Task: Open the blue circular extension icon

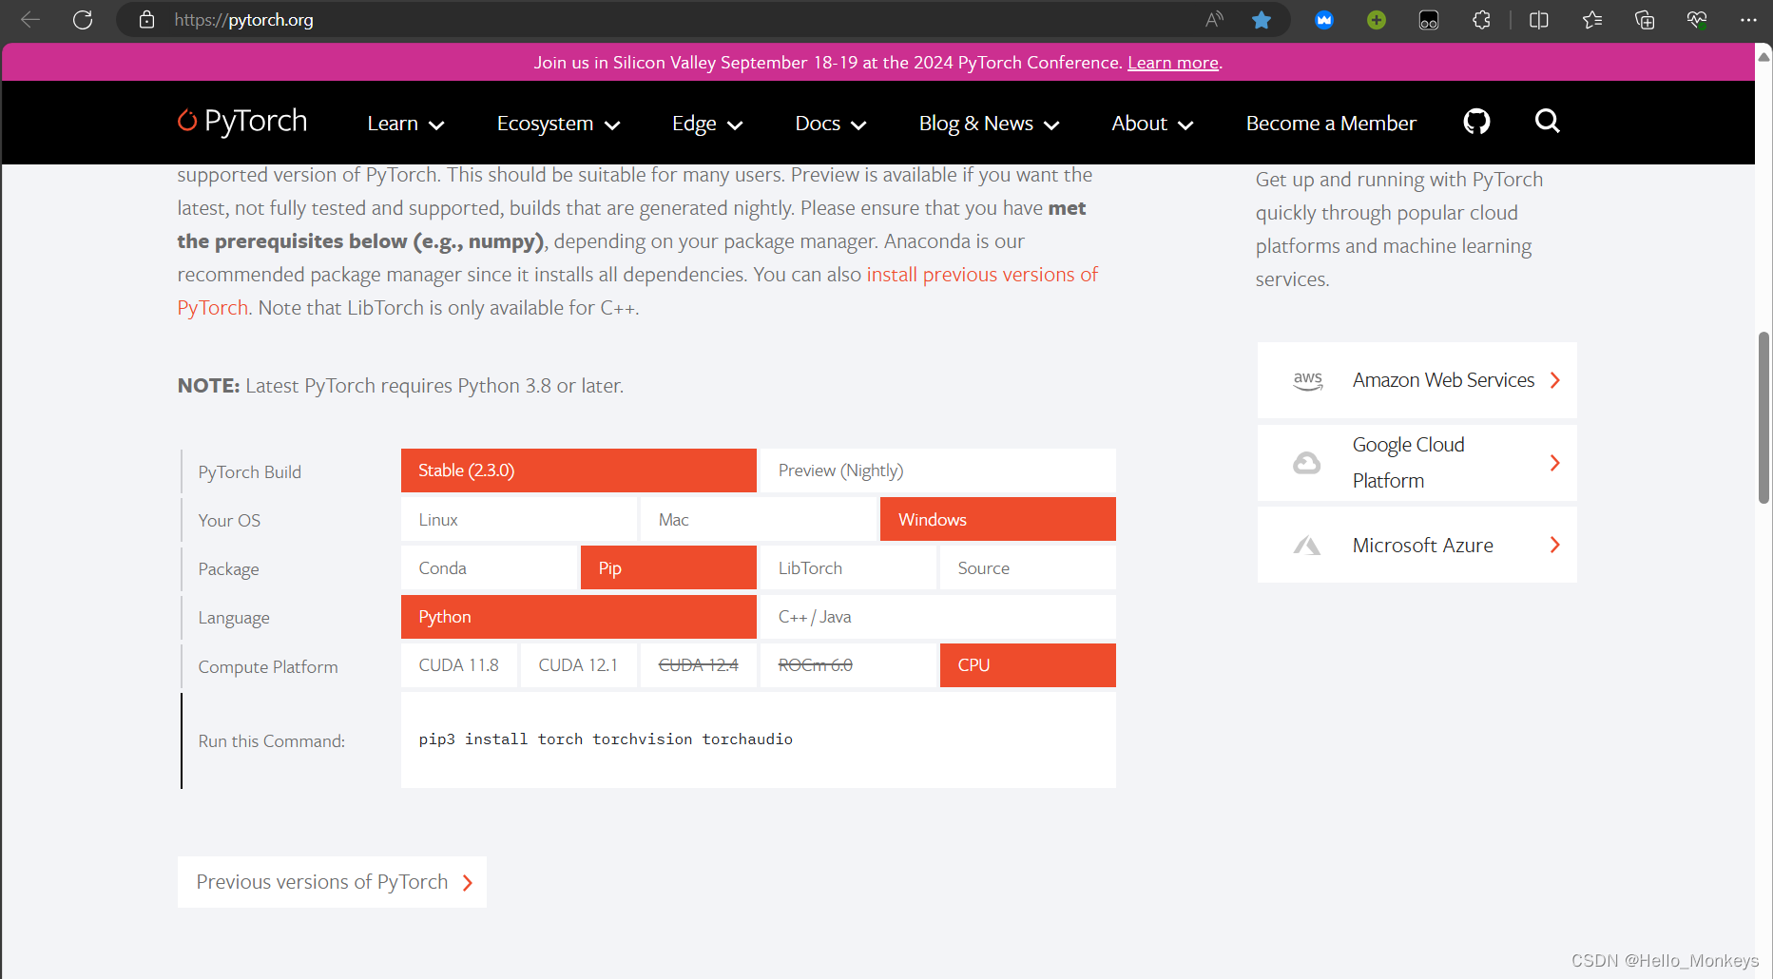Action: pos(1324,19)
